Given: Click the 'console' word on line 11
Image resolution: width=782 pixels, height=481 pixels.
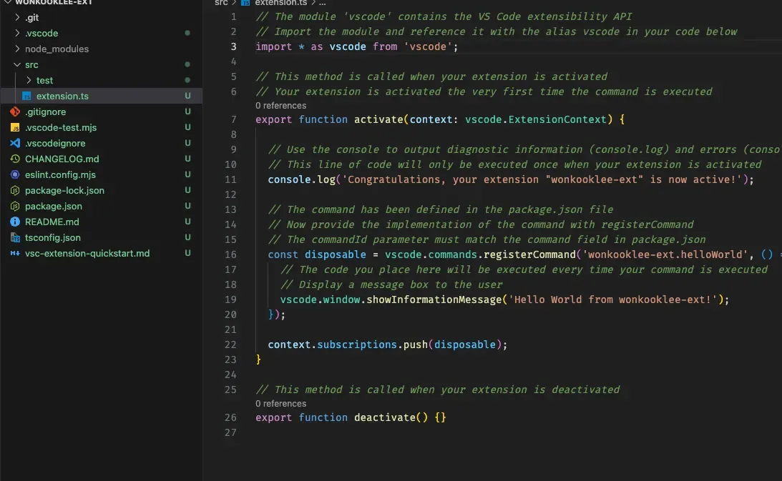Looking at the screenshot, I should pyautogui.click(x=289, y=179).
